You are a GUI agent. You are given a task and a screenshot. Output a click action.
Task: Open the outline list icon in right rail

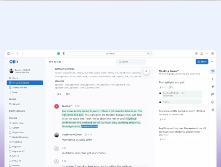click(213, 109)
